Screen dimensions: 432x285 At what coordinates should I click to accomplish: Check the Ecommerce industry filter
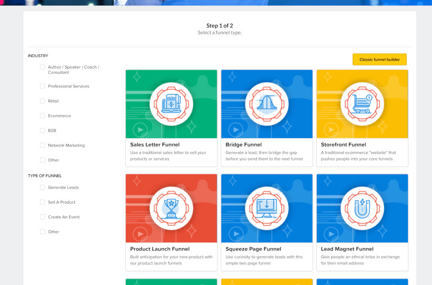[42, 115]
